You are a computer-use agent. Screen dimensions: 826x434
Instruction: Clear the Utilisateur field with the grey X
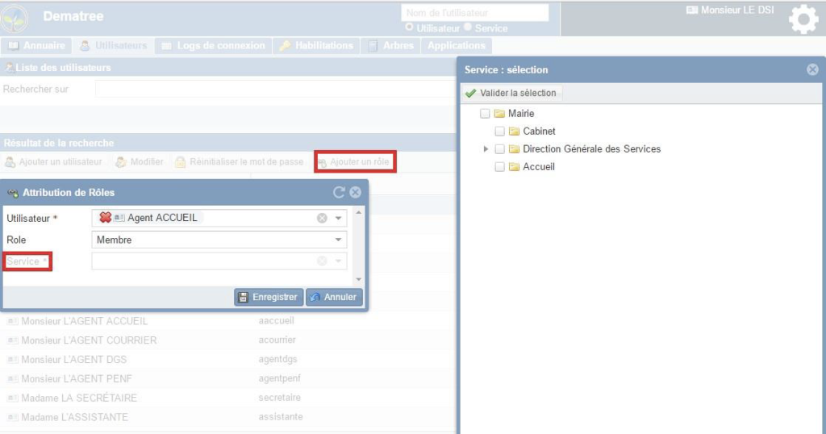coord(322,218)
